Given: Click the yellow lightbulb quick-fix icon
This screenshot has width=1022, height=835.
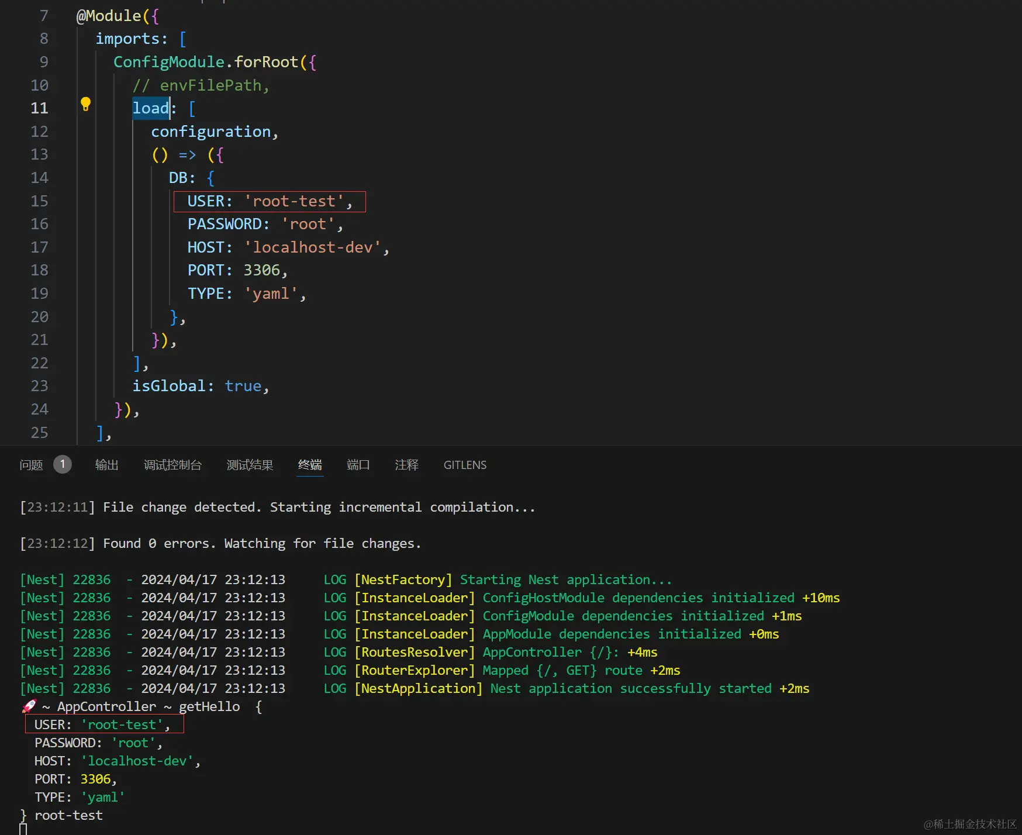Looking at the screenshot, I should pos(85,105).
